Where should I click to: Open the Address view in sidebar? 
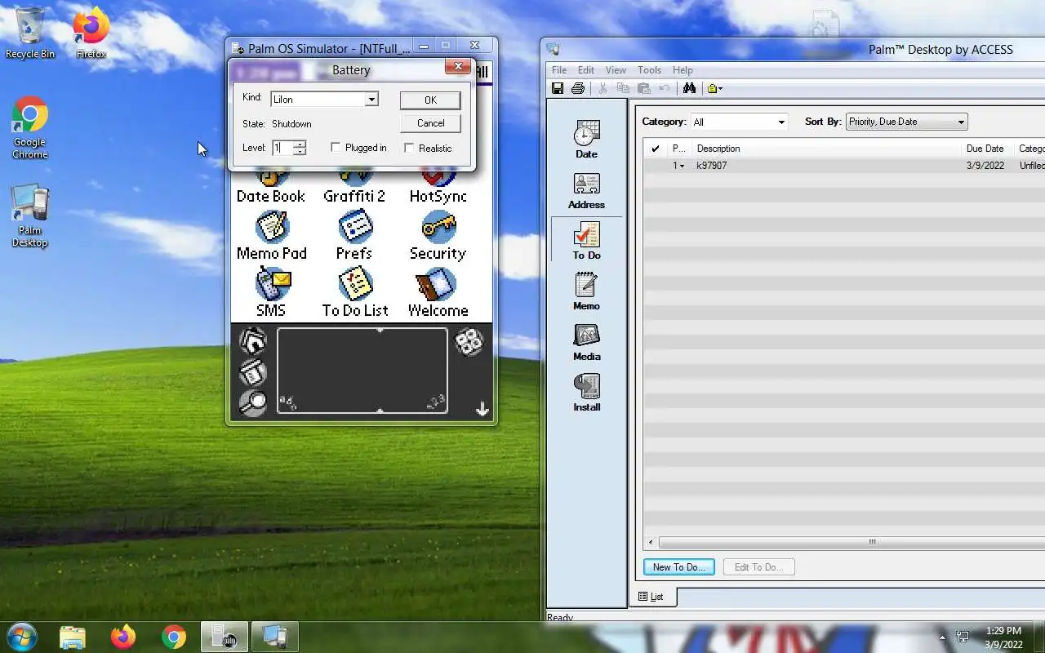(586, 191)
